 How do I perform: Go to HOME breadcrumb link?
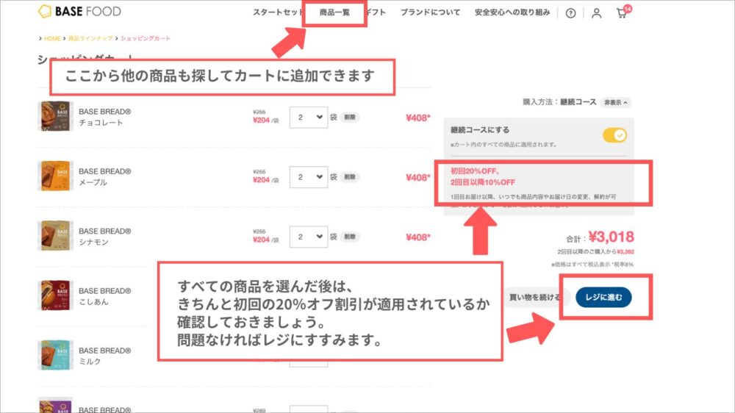coord(52,38)
